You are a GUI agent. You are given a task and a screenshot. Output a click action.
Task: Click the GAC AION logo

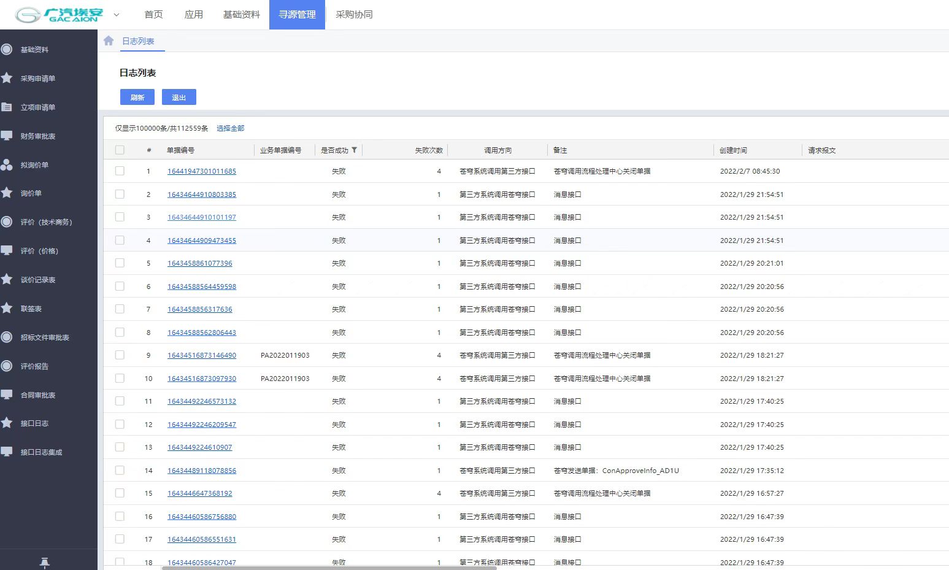pos(60,15)
